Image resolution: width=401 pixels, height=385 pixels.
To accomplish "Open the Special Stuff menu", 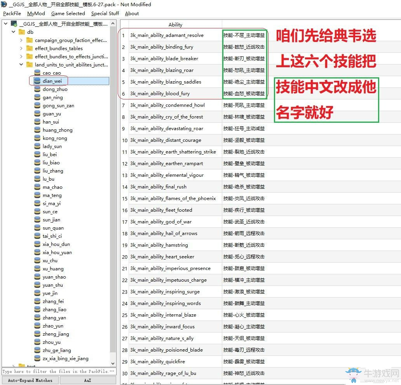I will (105, 14).
